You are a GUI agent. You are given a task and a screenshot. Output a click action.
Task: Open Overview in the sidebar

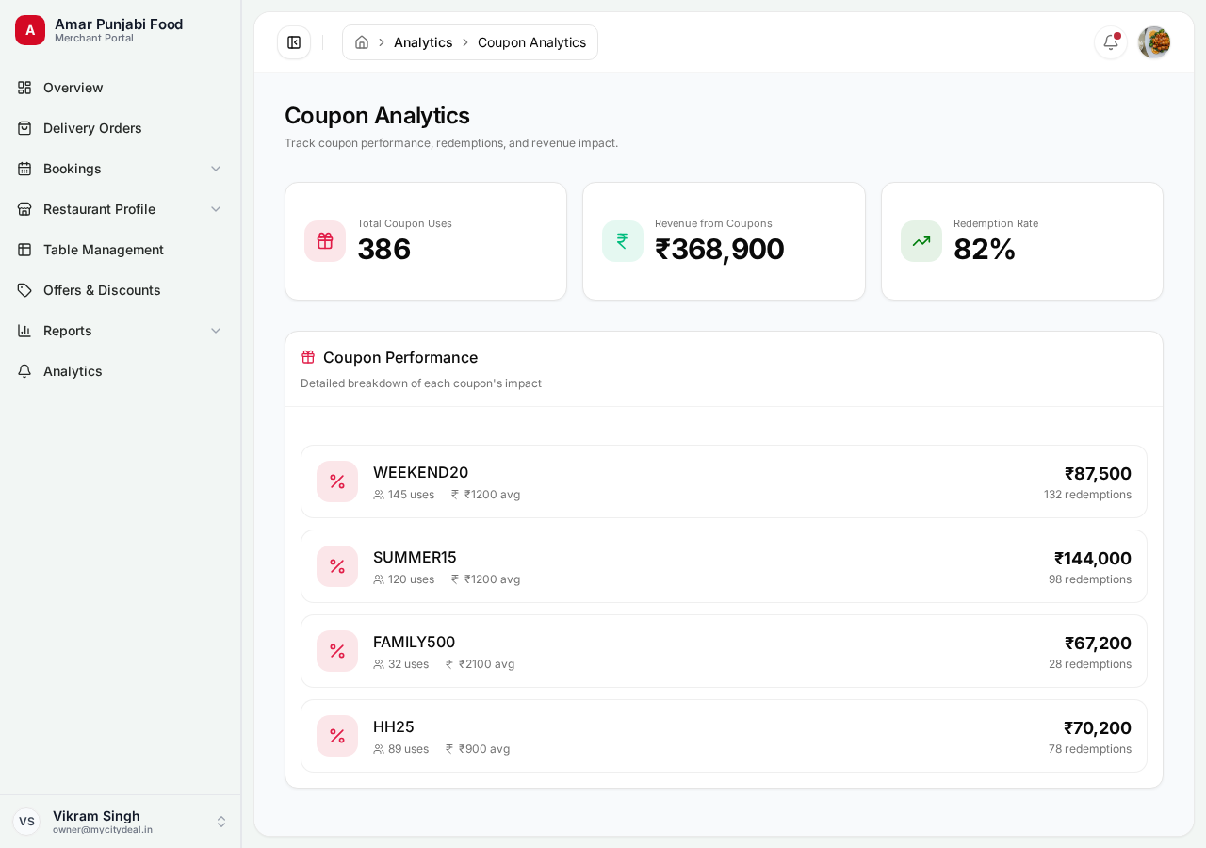coord(121,88)
